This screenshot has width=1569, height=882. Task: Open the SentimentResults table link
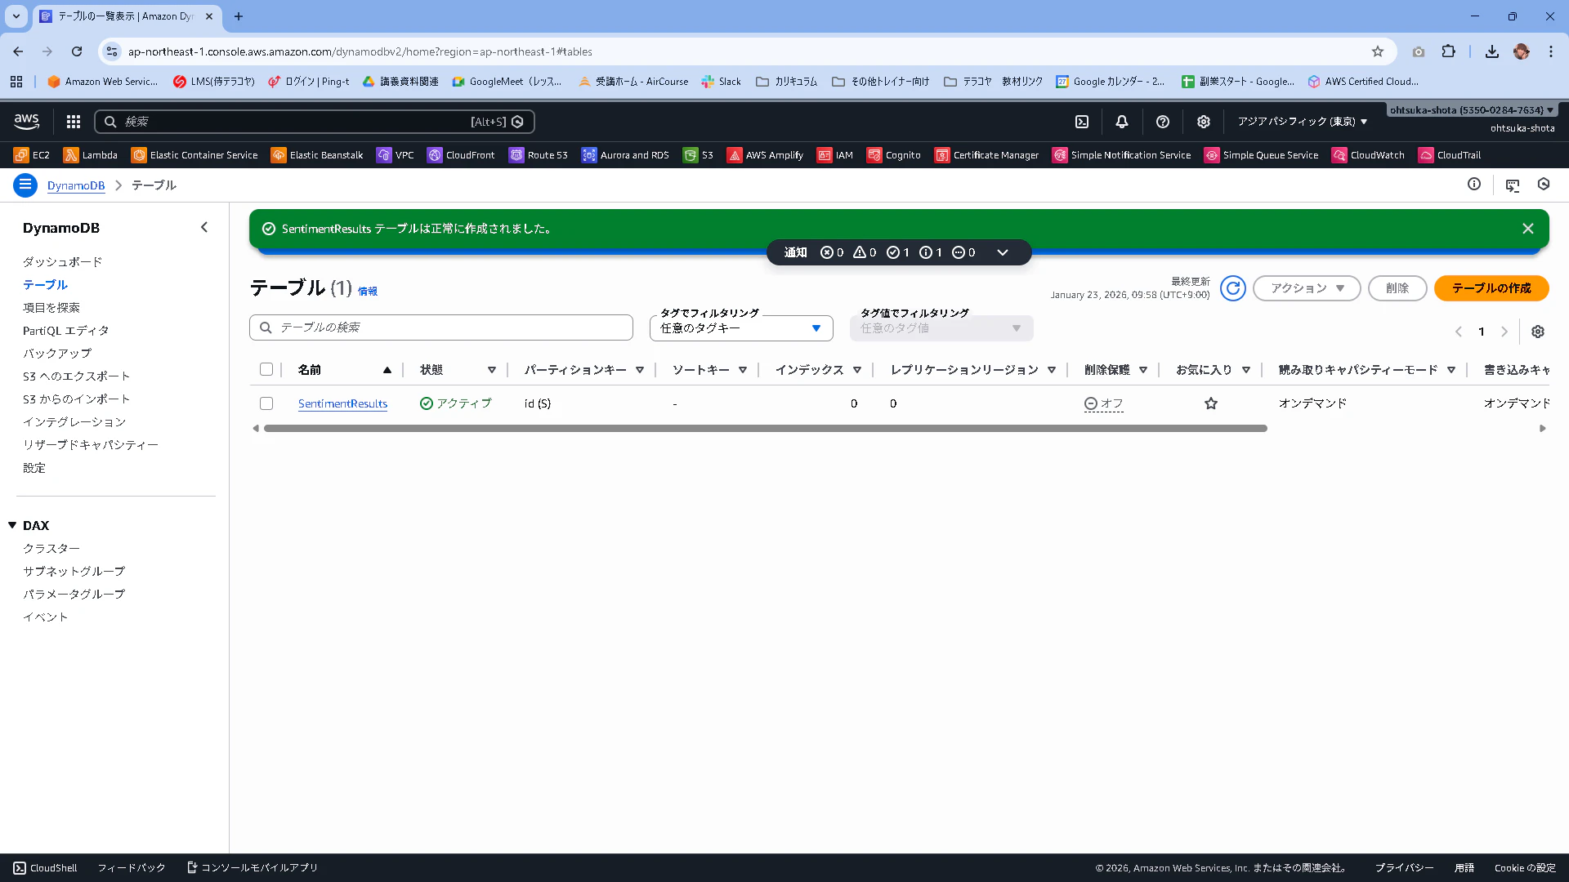coord(342,403)
